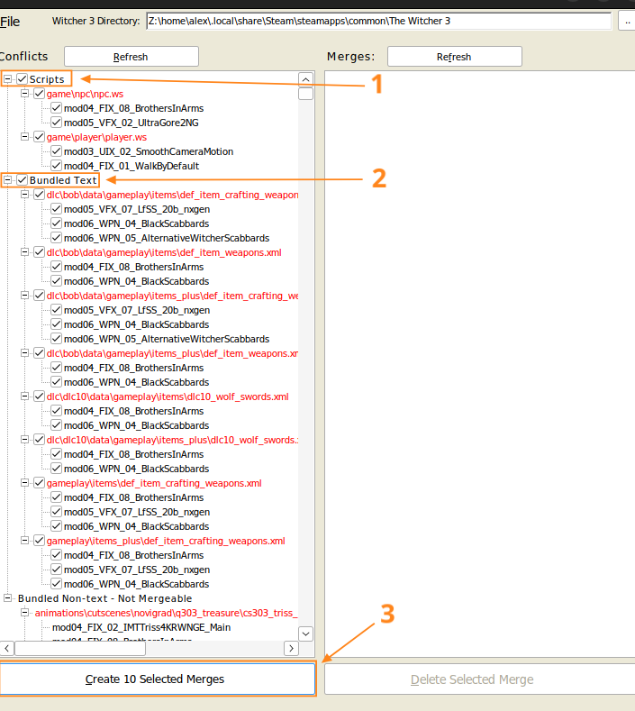Uncheck the Scripts category checkbox
Image resolution: width=635 pixels, height=711 pixels.
point(23,79)
